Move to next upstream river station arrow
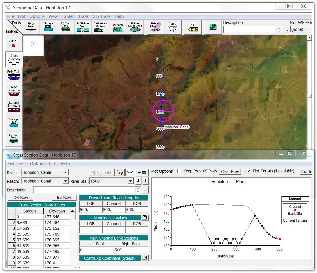Viewport: 317px width, 273px height. tap(145, 181)
